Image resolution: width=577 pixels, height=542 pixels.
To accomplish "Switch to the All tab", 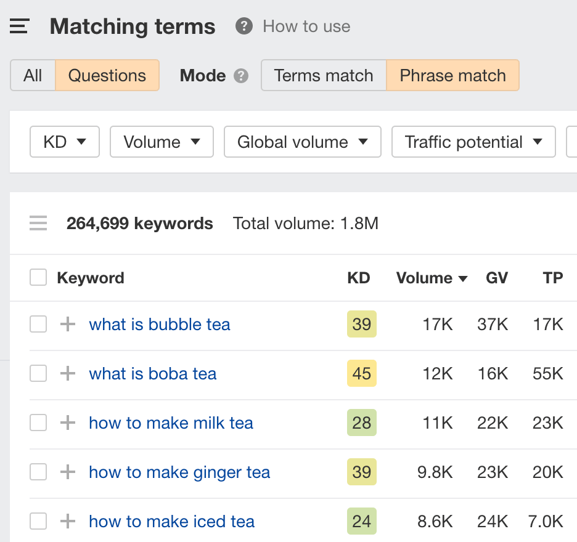I will point(33,76).
